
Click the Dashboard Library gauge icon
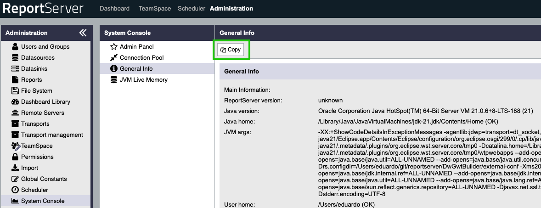click(15, 102)
